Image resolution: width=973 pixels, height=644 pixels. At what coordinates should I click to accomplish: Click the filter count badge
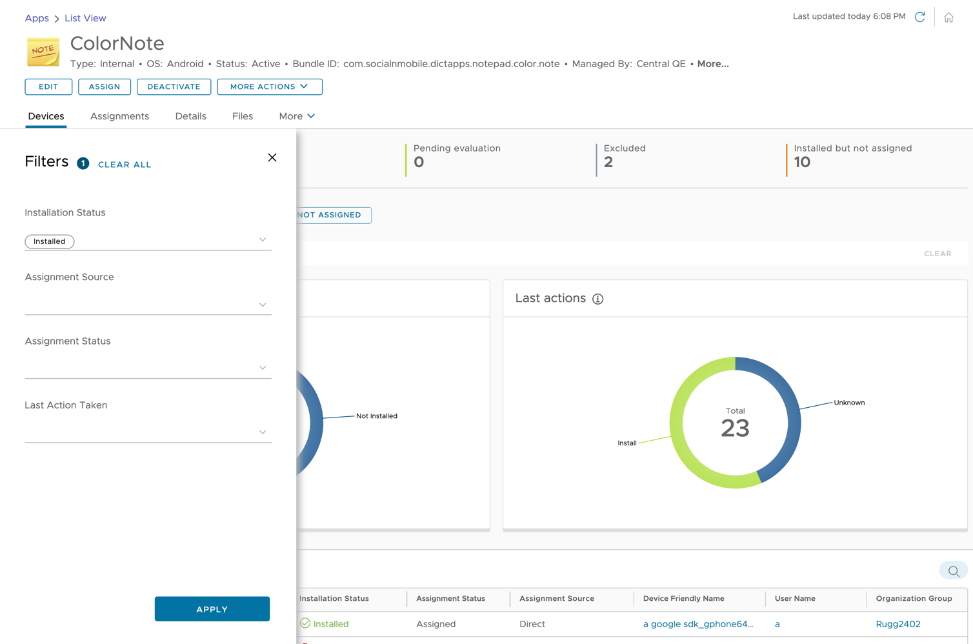(x=83, y=164)
